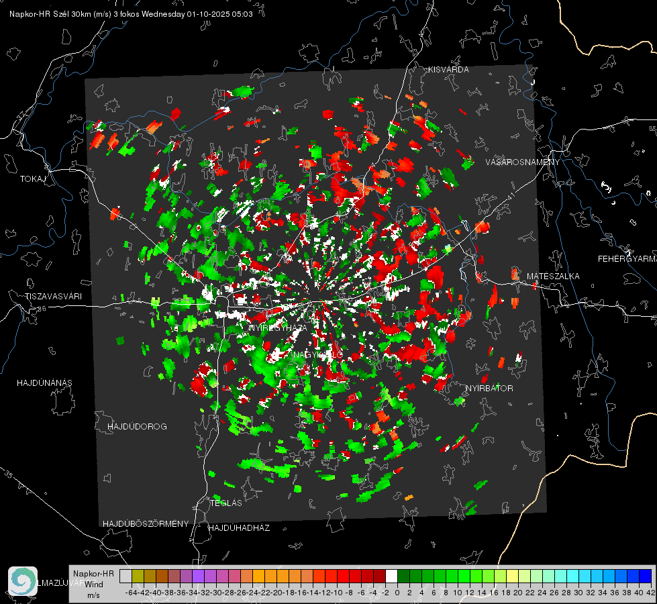This screenshot has width=657, height=604.
Task: Pick the light gray swatch above -64
Action: 125,576
